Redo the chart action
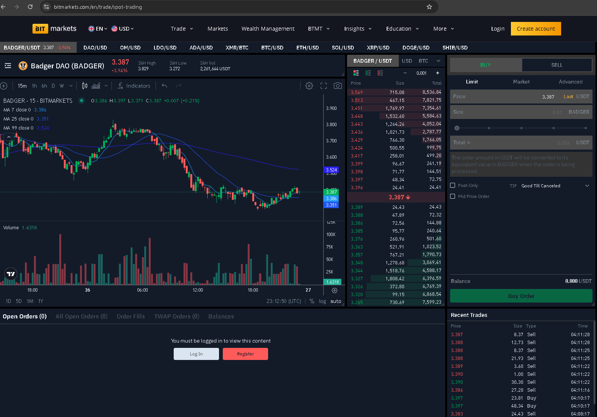This screenshot has width=597, height=417. click(179, 86)
